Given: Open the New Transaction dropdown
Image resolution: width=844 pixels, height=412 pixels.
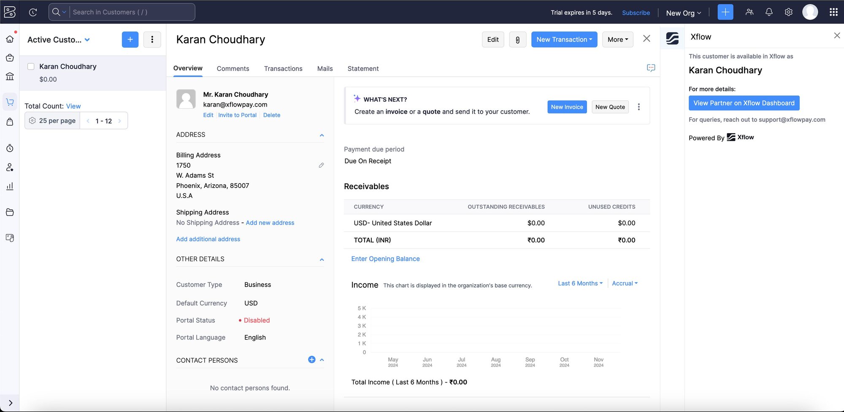Looking at the screenshot, I should (x=564, y=40).
